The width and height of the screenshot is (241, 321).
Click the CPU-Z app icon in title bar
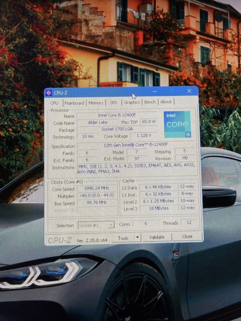(49, 93)
